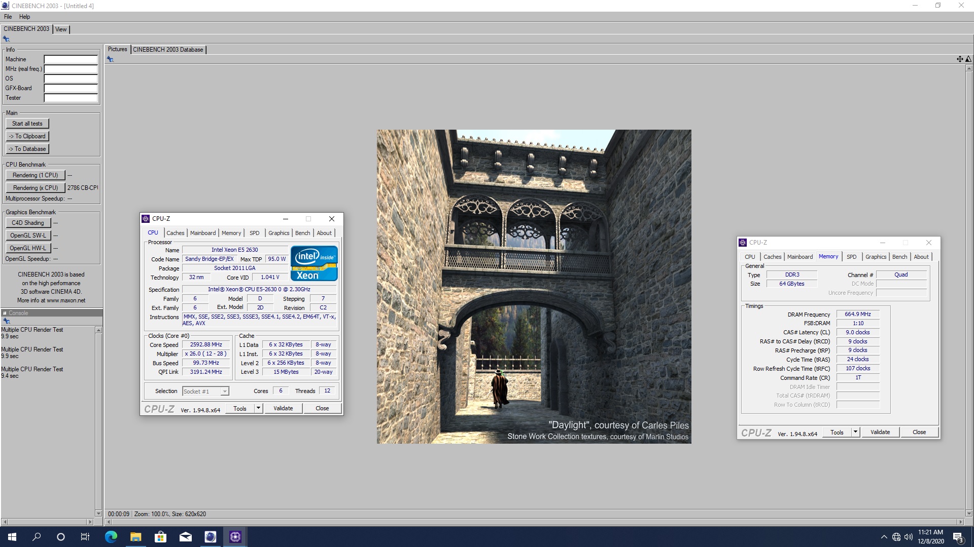Open About tab in right CPU-Z window
Screen dimensions: 974x547
point(921,257)
